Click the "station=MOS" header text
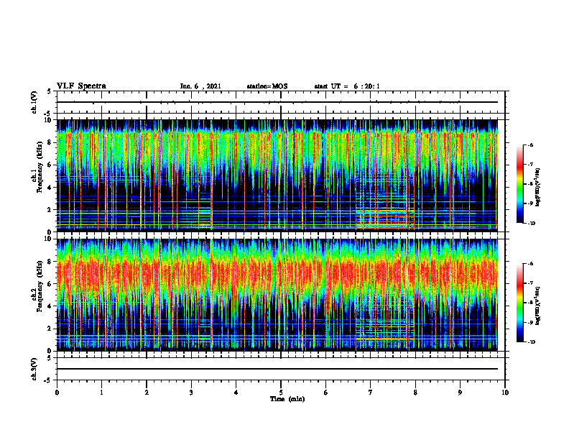The width and height of the screenshot is (569, 440). [x=267, y=86]
